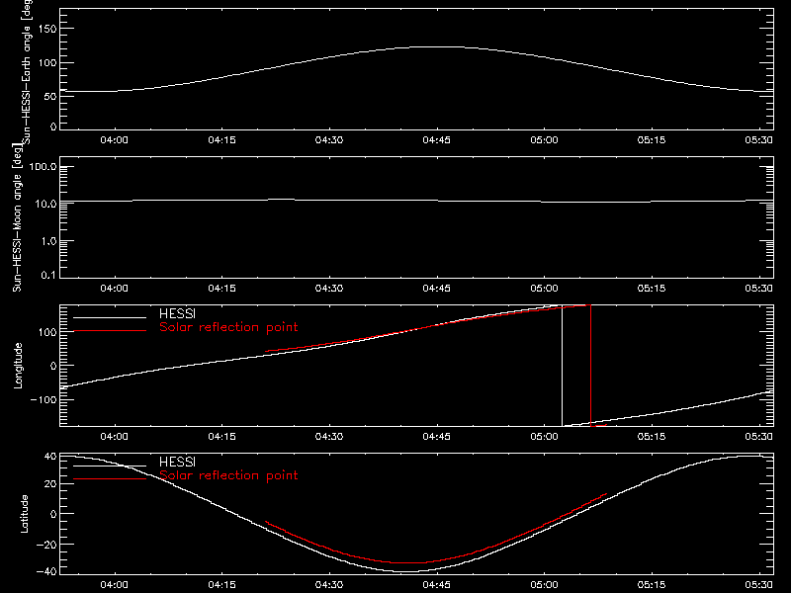Click the 04:45 time label under top plot
The image size is (791, 593).
[436, 139]
